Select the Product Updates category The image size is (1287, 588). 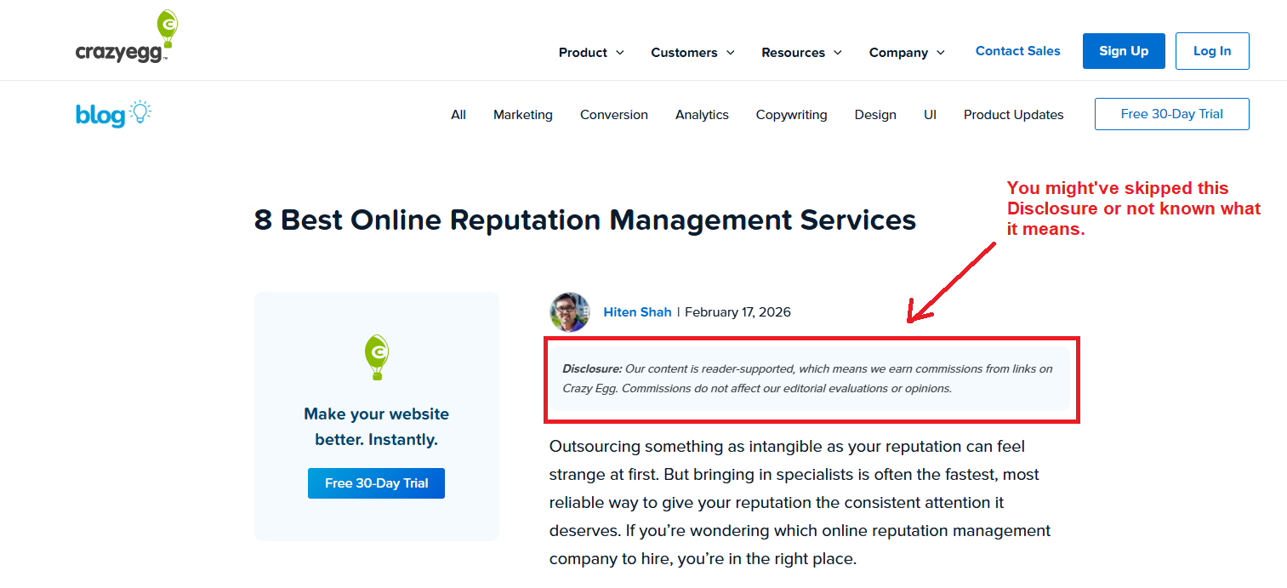pyautogui.click(x=1014, y=115)
